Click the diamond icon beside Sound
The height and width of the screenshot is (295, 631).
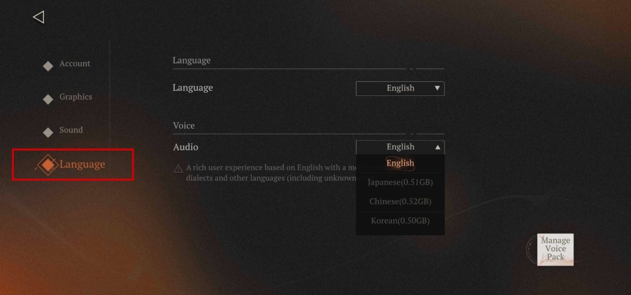coord(48,132)
